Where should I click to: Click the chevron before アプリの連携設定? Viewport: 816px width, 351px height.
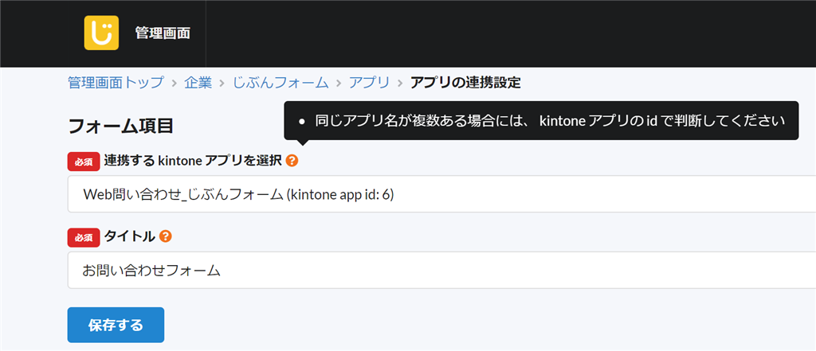pyautogui.click(x=400, y=83)
